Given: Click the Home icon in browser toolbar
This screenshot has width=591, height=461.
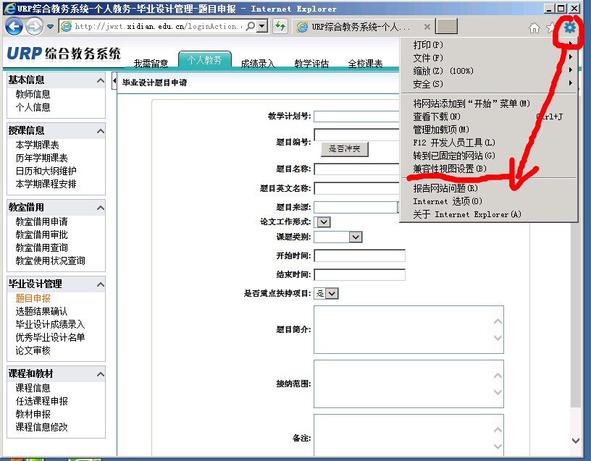Looking at the screenshot, I should point(535,28).
